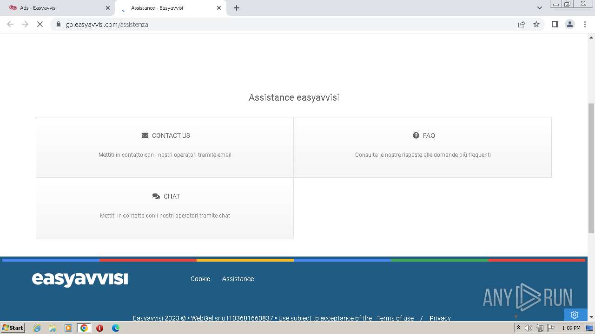Open the CHAT support card

pyautogui.click(x=165, y=208)
